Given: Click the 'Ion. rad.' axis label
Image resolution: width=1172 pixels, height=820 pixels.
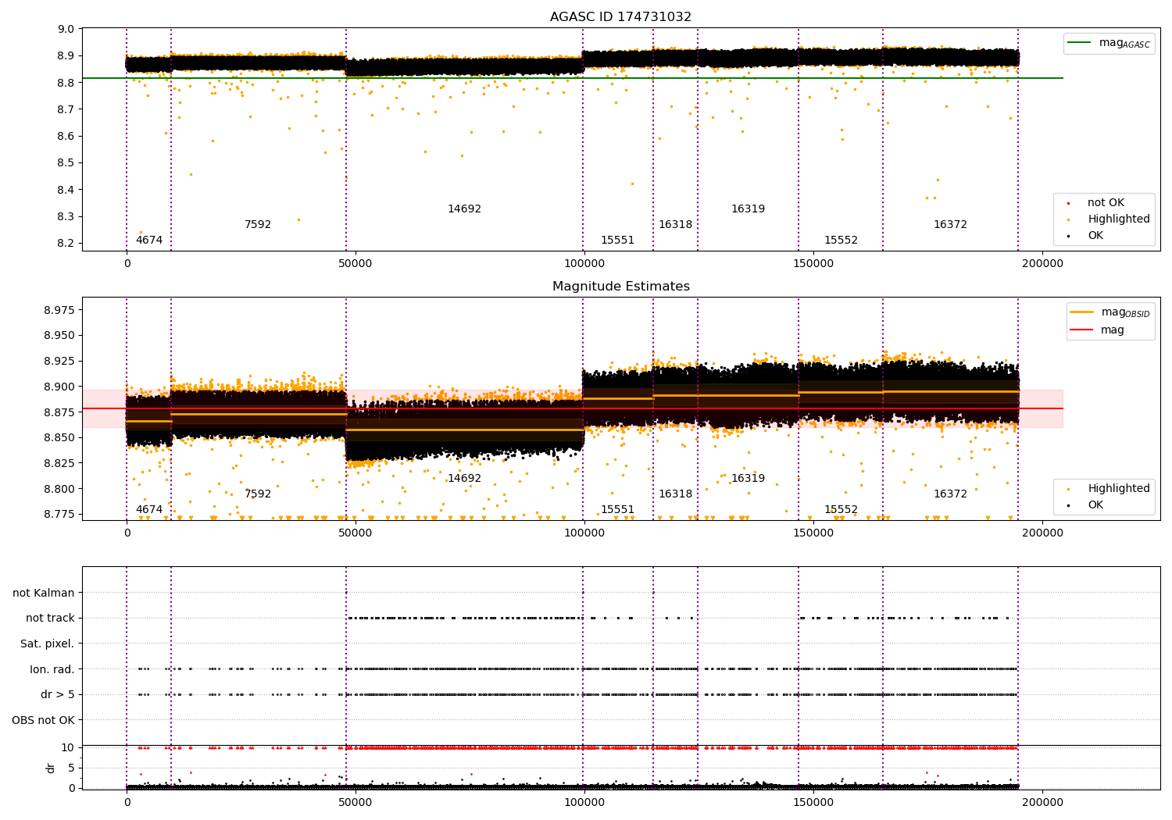Looking at the screenshot, I should (x=52, y=669).
